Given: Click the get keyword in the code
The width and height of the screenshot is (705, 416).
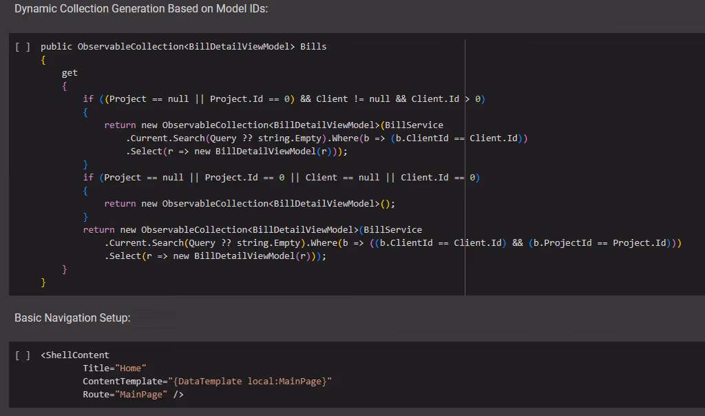Looking at the screenshot, I should tap(70, 73).
